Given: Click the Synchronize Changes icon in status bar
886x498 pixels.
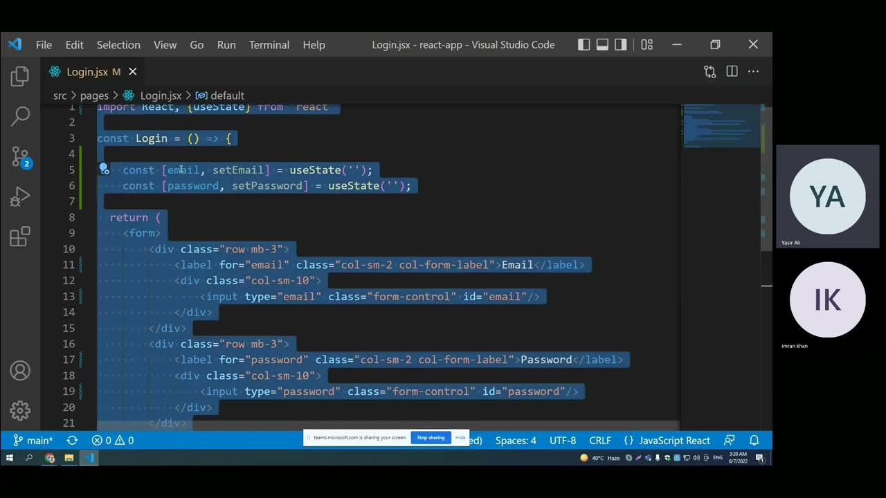Looking at the screenshot, I should (x=72, y=441).
